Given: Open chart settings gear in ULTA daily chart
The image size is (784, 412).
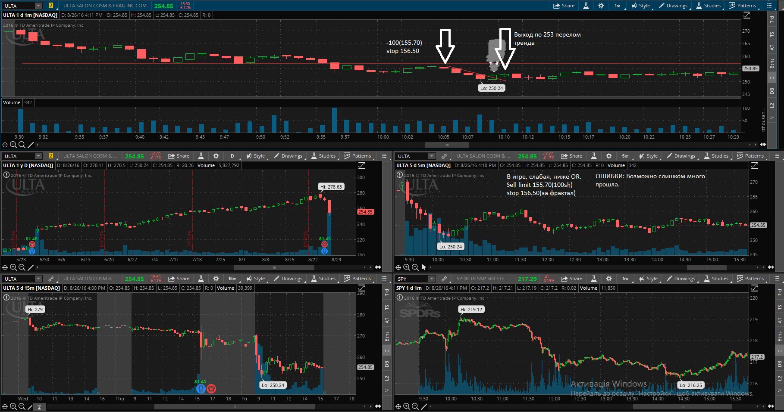Looking at the screenshot, I should [216, 156].
